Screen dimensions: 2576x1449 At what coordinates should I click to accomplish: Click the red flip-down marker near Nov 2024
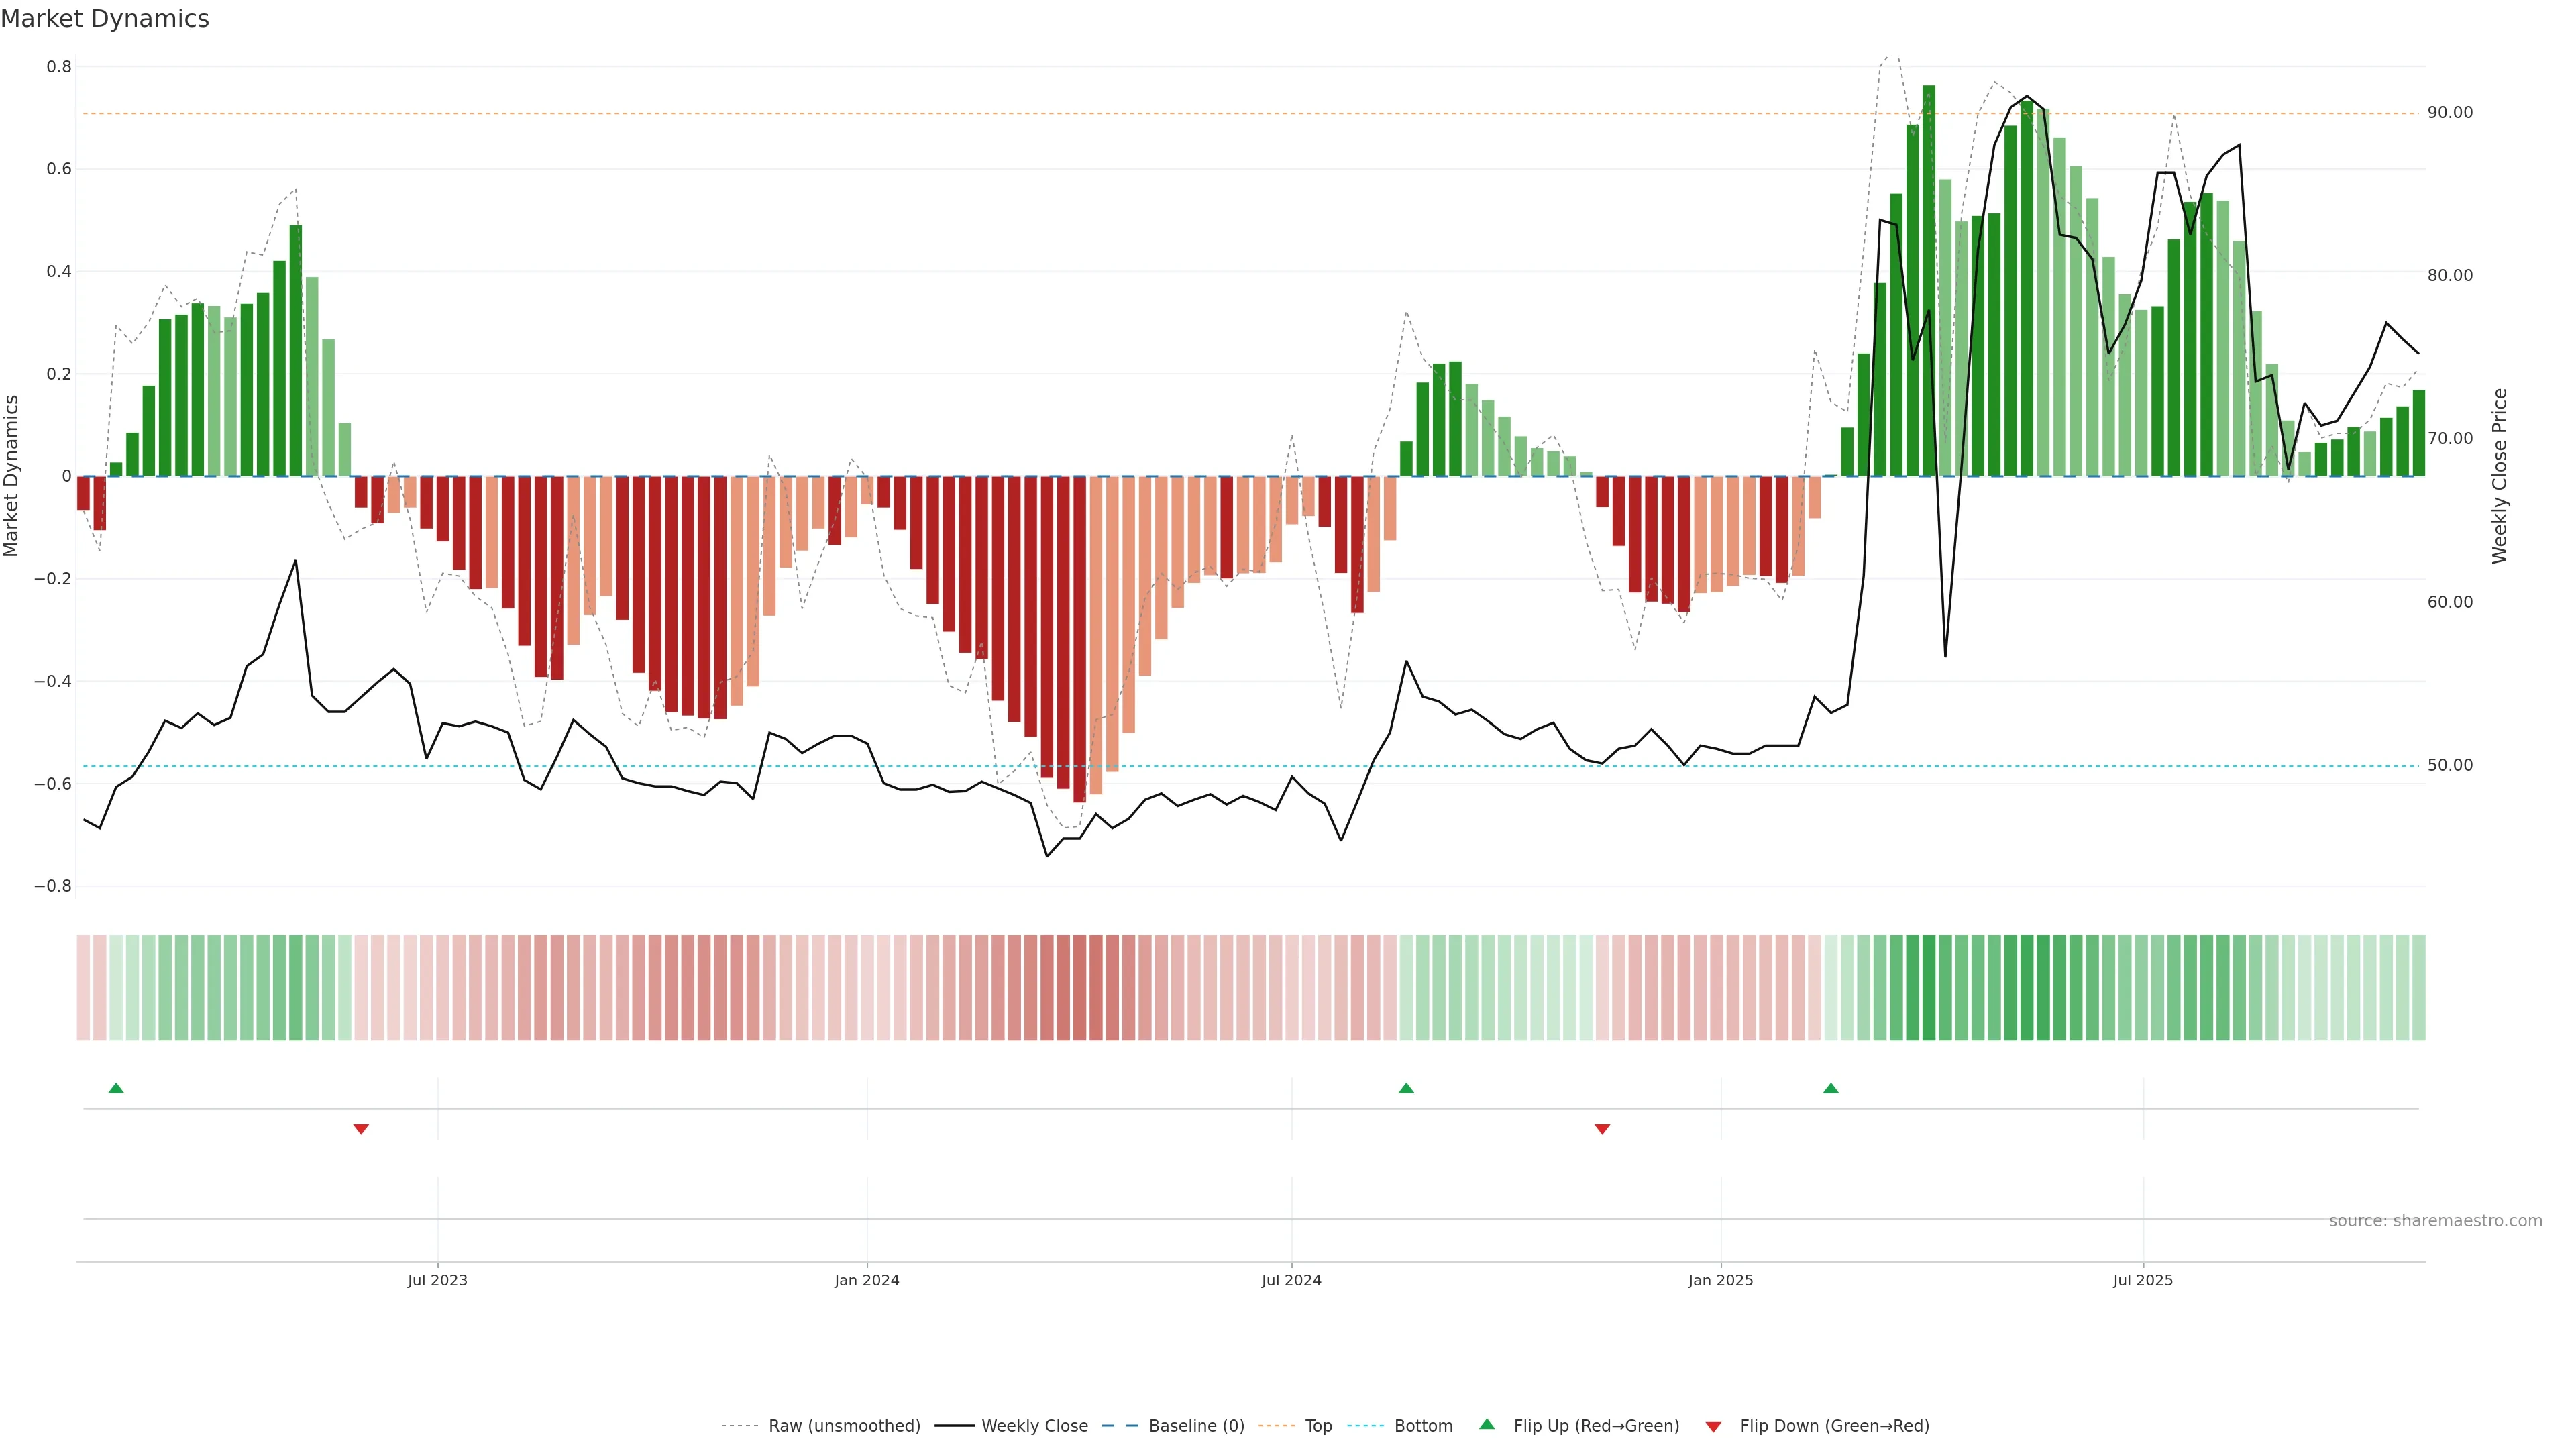(x=1602, y=1129)
